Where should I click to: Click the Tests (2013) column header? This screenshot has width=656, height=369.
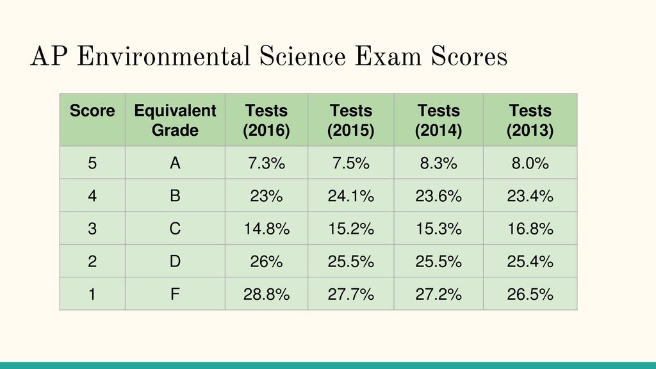(x=530, y=120)
